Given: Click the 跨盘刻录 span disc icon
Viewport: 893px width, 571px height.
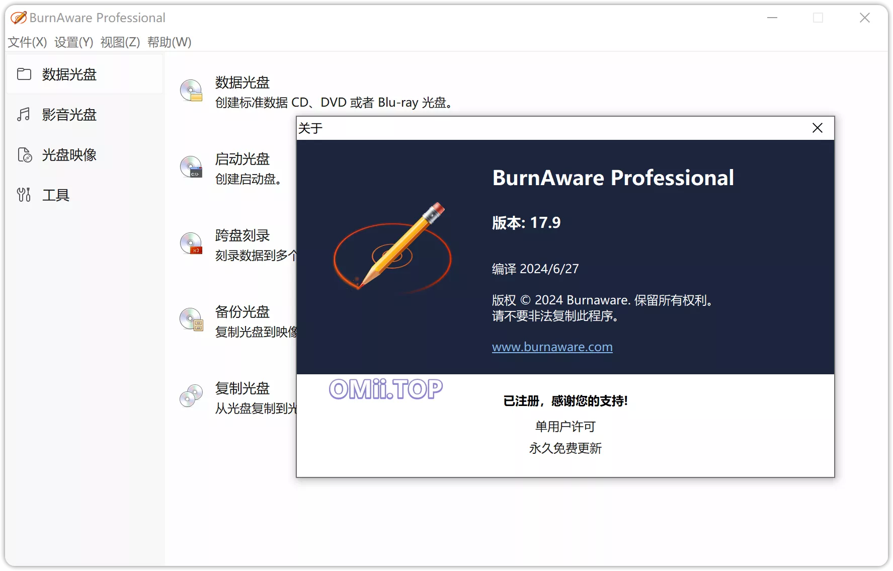Looking at the screenshot, I should point(191,243).
